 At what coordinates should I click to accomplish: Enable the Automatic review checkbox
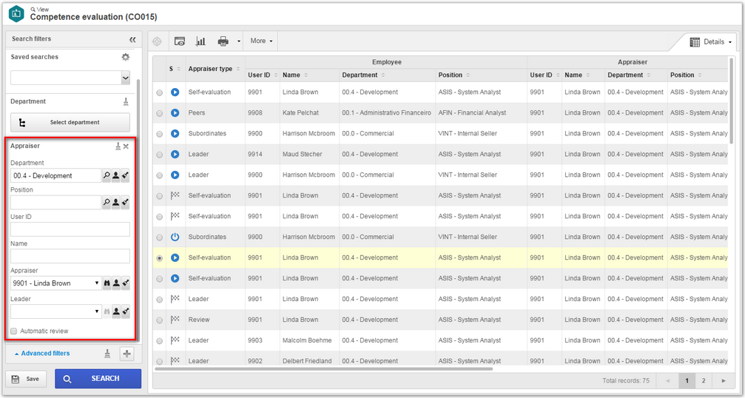[14, 331]
